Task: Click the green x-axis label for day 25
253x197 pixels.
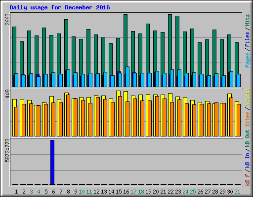Action: pyautogui.click(x=193, y=192)
